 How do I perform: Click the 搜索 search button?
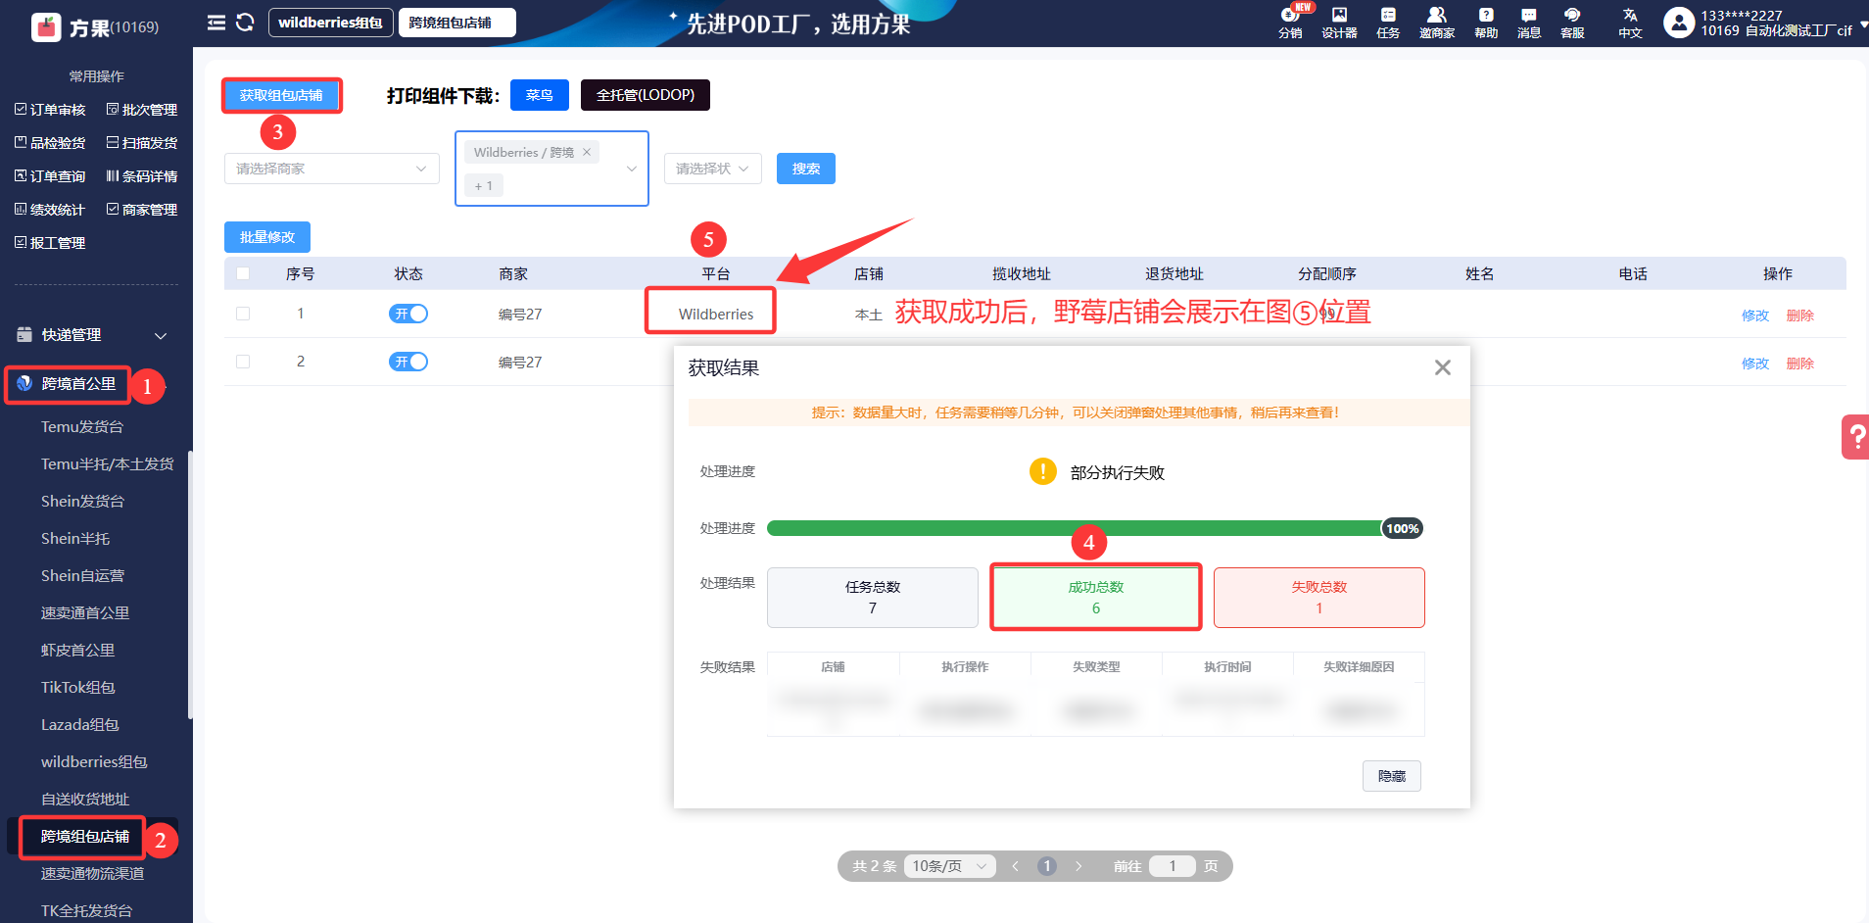[806, 169]
